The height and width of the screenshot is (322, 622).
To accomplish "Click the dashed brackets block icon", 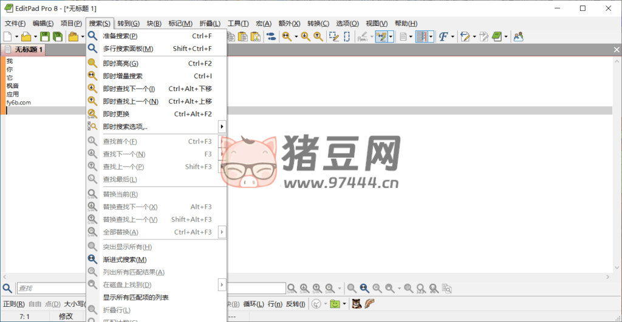I will click(347, 37).
